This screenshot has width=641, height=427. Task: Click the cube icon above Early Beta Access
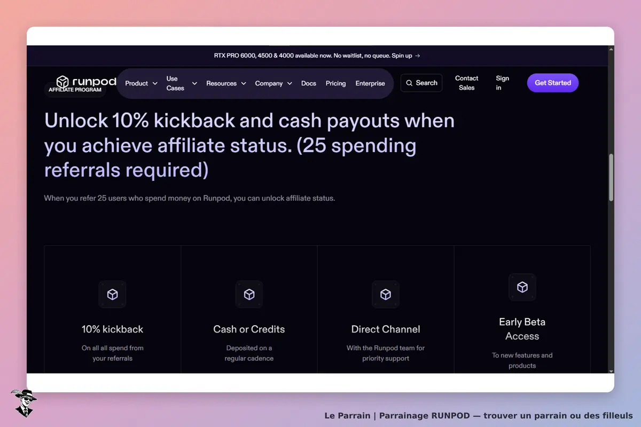pos(522,287)
